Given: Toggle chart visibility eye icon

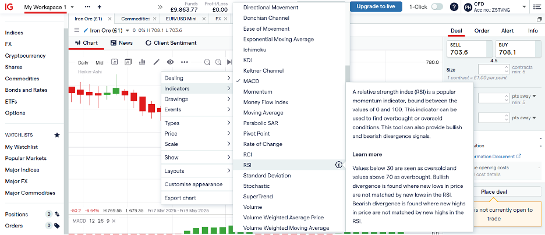Looking at the screenshot, I should point(170,62).
